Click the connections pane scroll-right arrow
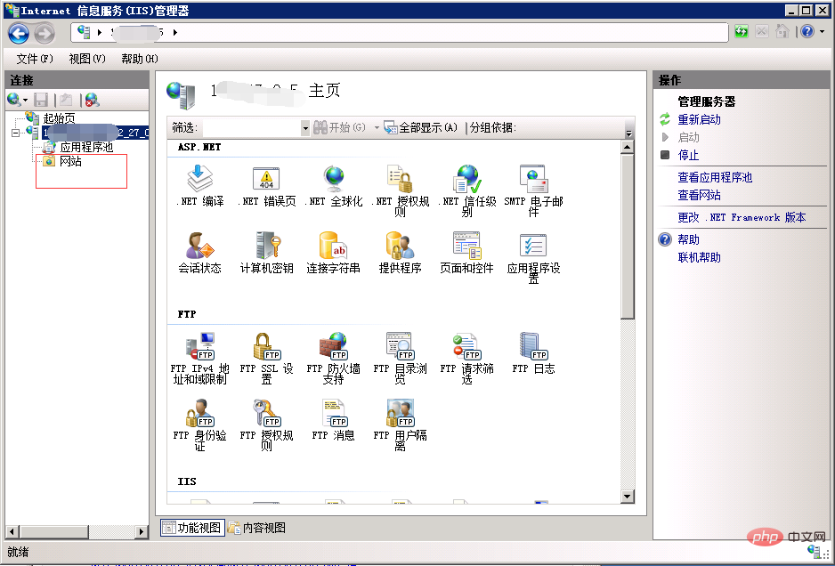This screenshot has height=566, width=835. (x=142, y=531)
